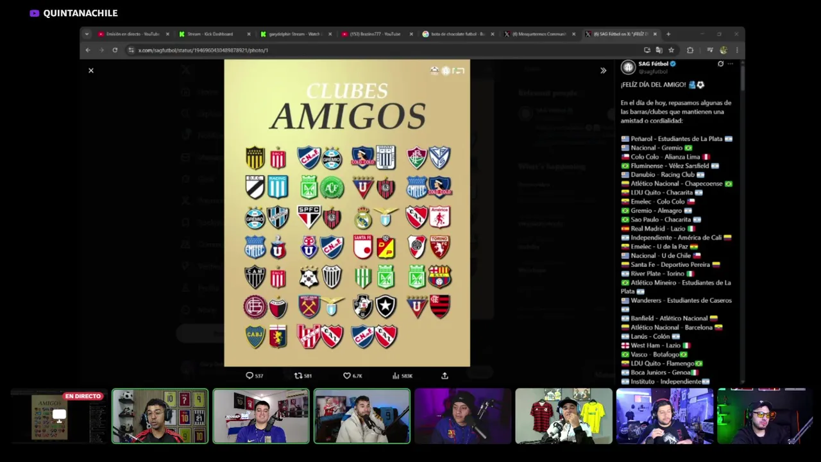Select the webcam of man in white puffer jacket

[362, 416]
